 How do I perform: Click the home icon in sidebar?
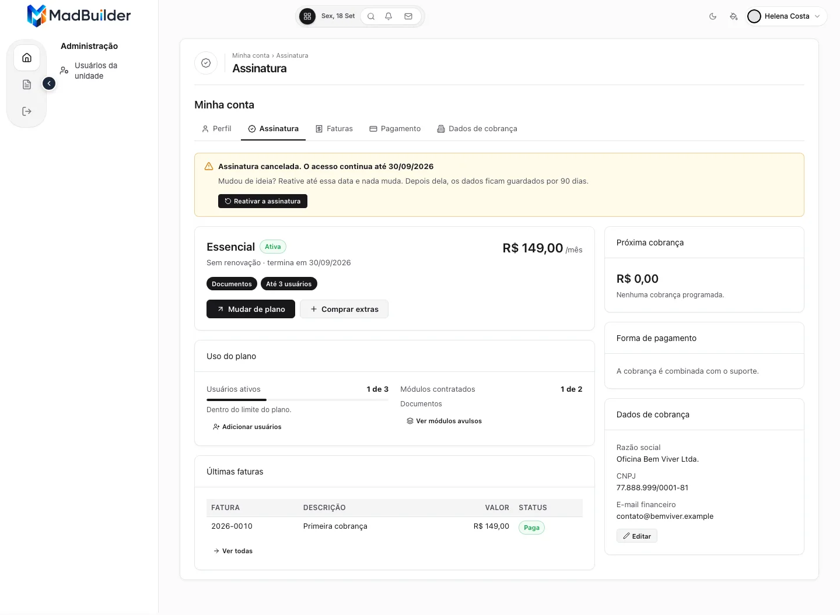[27, 58]
